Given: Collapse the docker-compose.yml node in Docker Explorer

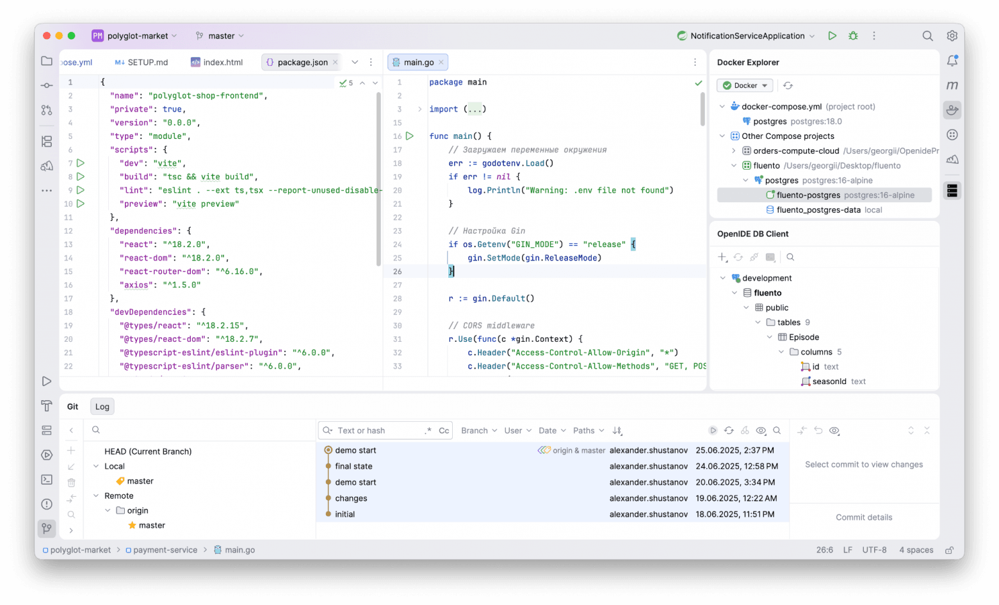Looking at the screenshot, I should [x=722, y=107].
